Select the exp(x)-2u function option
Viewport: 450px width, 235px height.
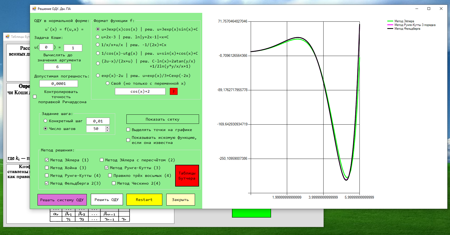(98, 76)
